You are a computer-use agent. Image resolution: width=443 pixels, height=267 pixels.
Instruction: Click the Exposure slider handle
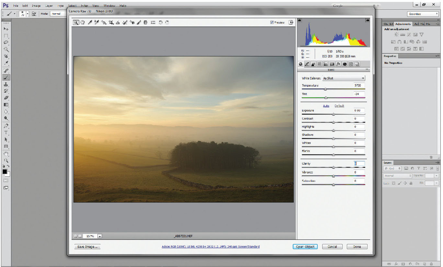click(x=333, y=114)
